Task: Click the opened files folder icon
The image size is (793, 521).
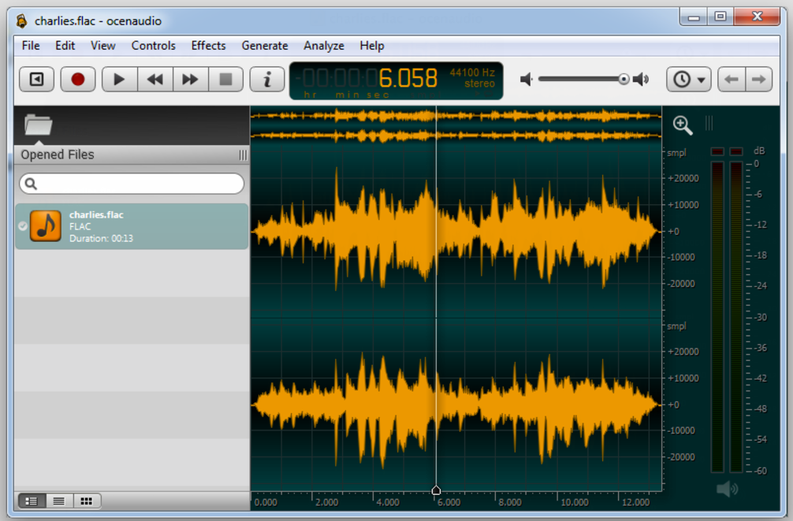Action: click(39, 125)
